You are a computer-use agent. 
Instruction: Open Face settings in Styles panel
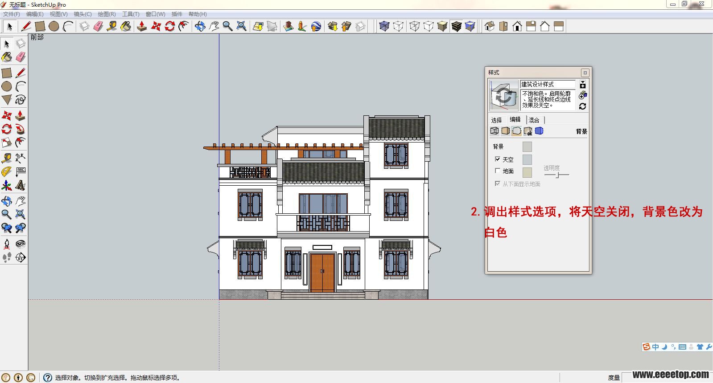coord(505,131)
